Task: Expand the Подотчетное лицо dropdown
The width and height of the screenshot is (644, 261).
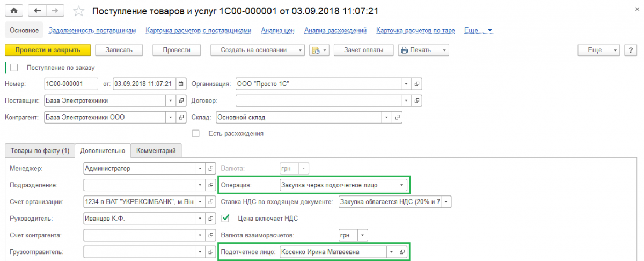Action: (391, 252)
